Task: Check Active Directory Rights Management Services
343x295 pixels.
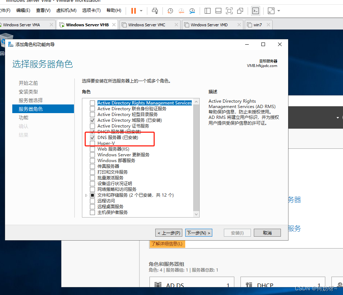Action: (92, 103)
